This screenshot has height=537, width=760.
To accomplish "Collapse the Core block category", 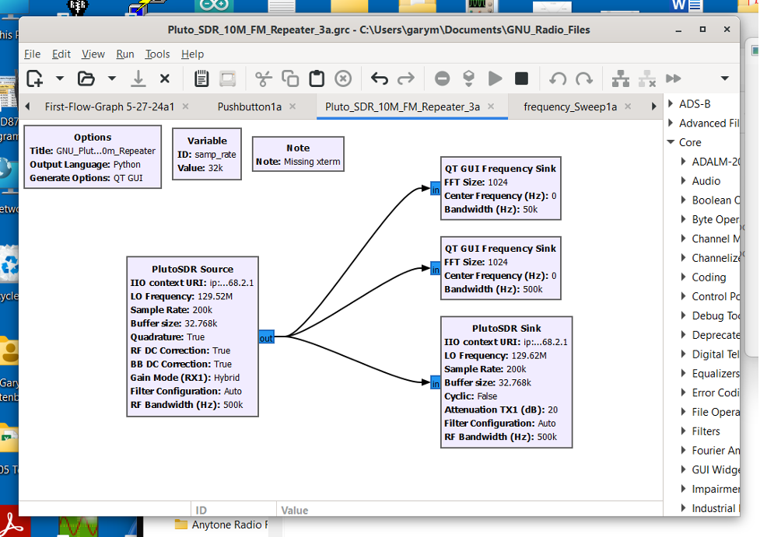I will click(671, 142).
